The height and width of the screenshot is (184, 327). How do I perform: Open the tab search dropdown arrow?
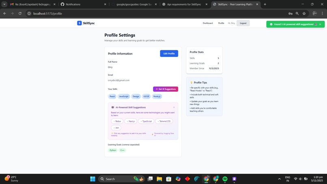tap(4, 4)
